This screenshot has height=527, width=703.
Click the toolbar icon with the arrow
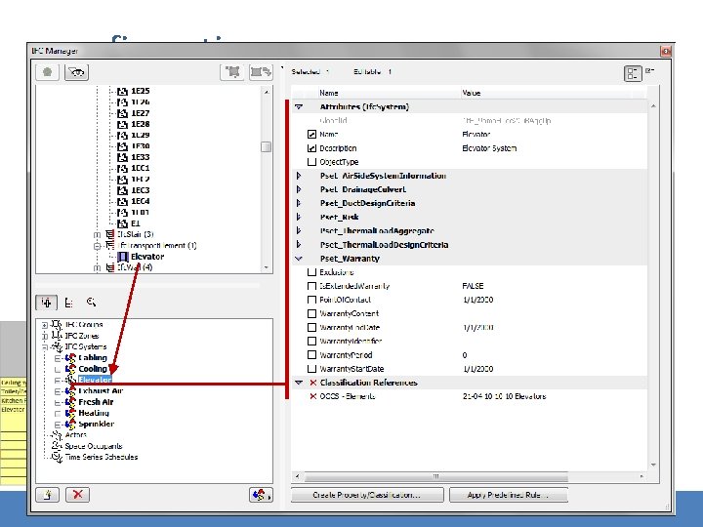click(x=261, y=72)
